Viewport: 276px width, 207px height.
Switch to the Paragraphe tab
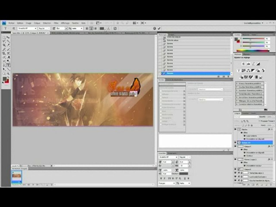[x=172, y=153]
